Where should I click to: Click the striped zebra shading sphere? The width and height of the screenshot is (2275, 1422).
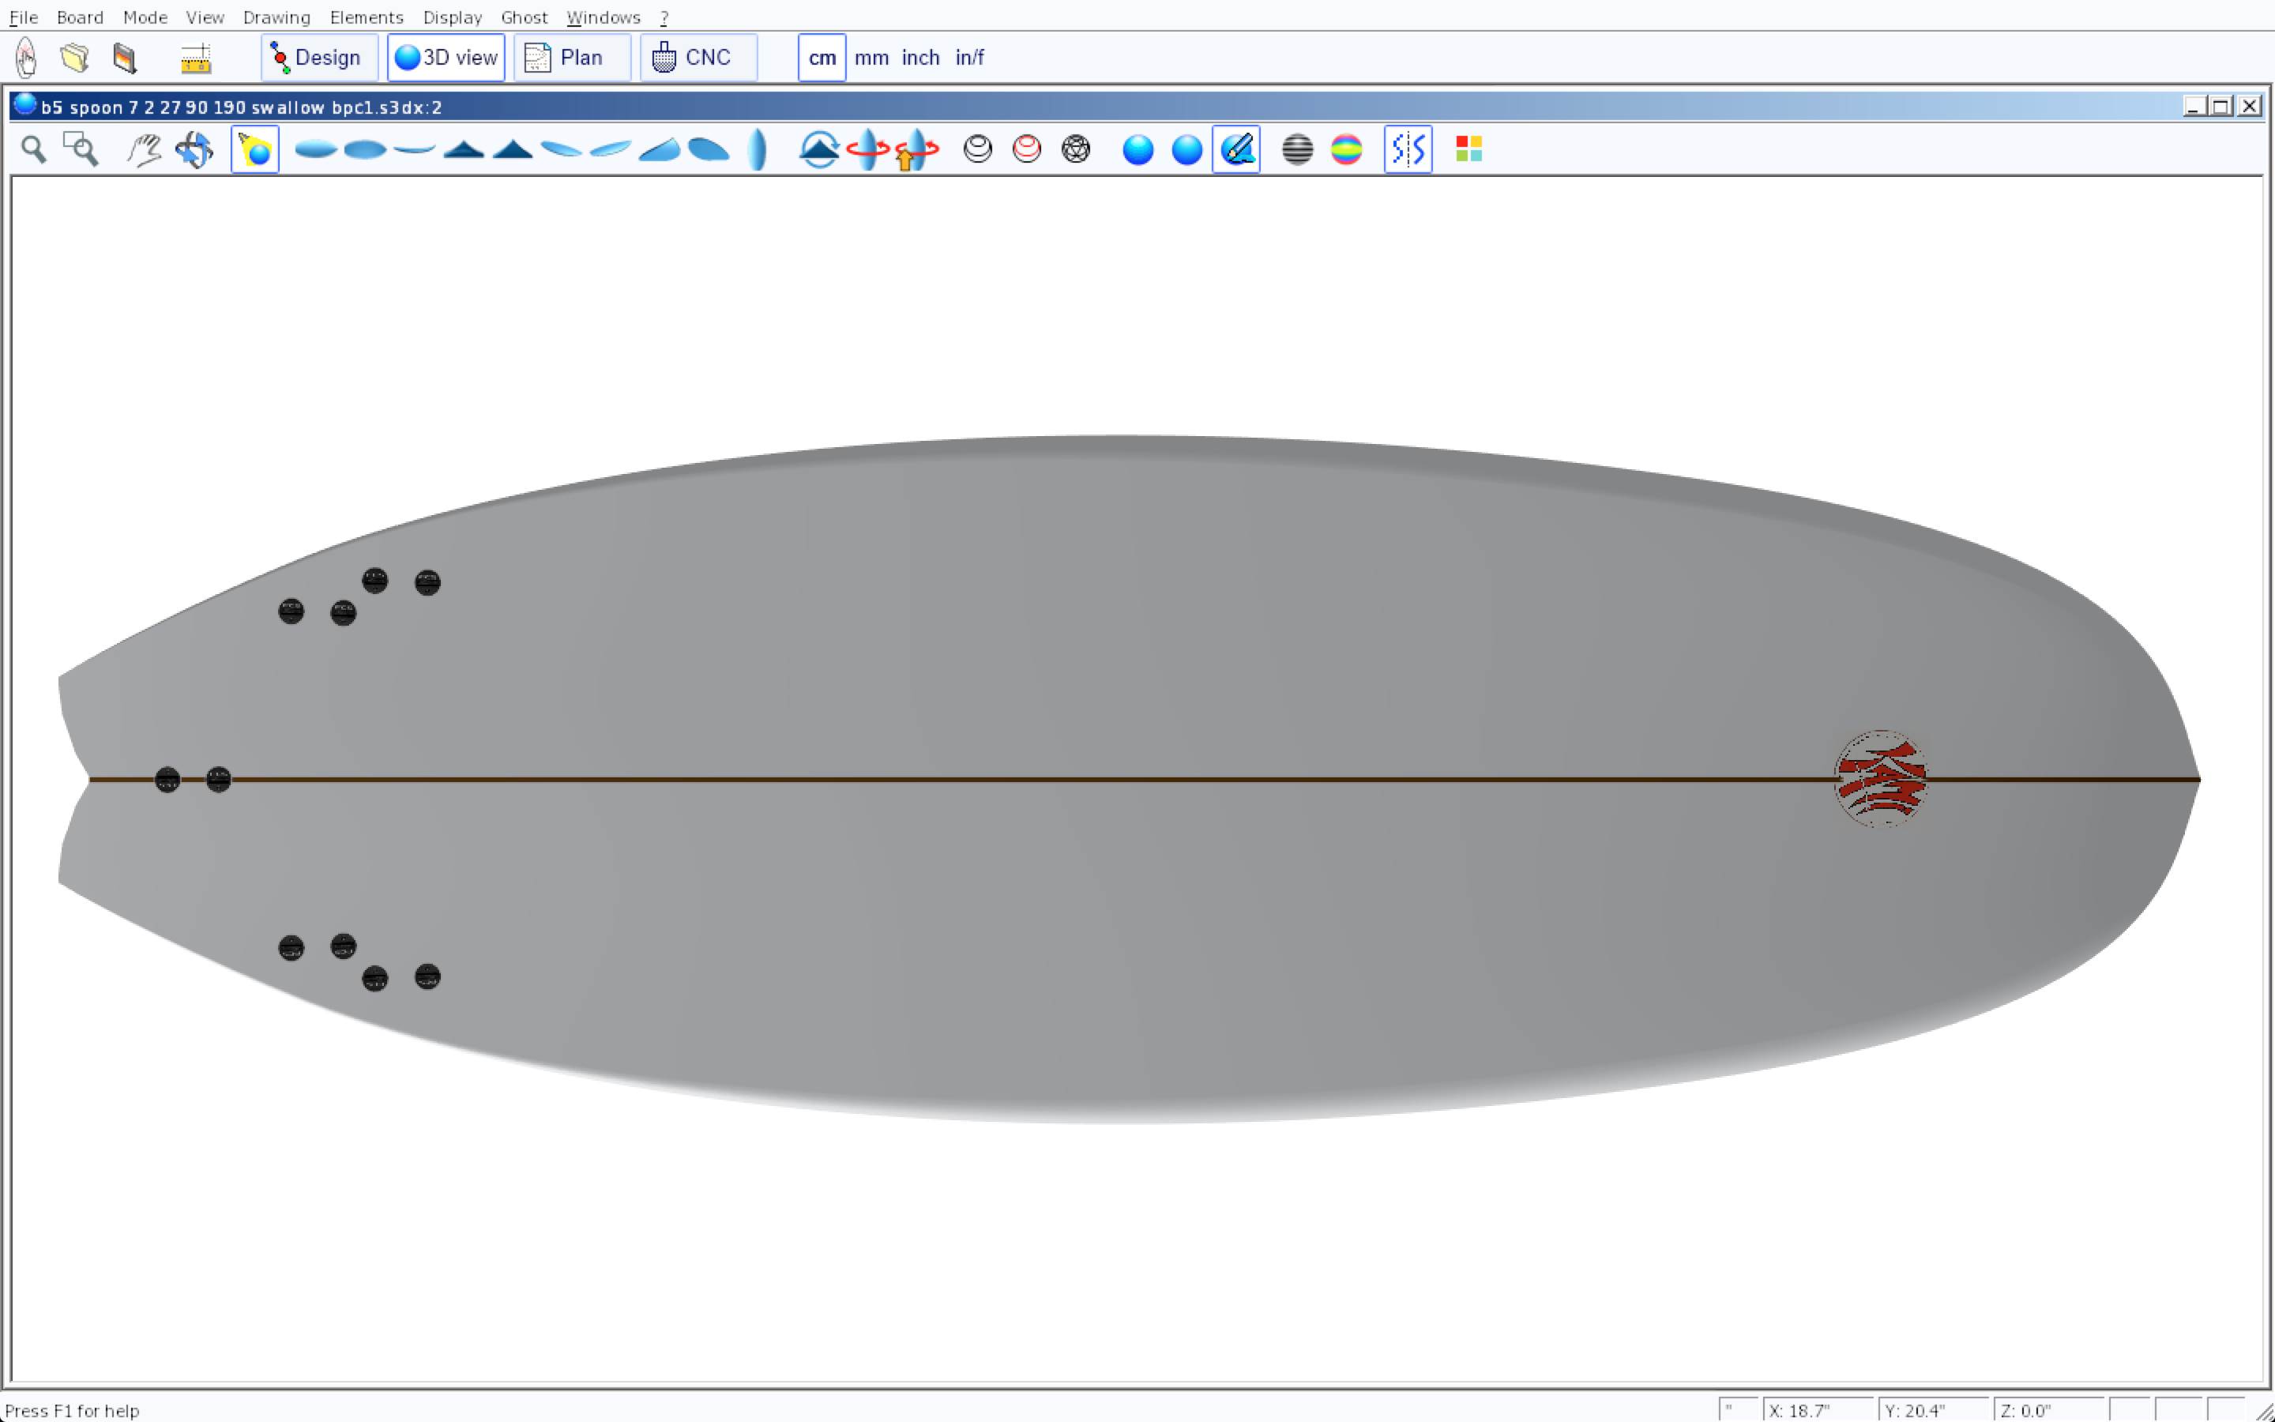pyautogui.click(x=1297, y=149)
